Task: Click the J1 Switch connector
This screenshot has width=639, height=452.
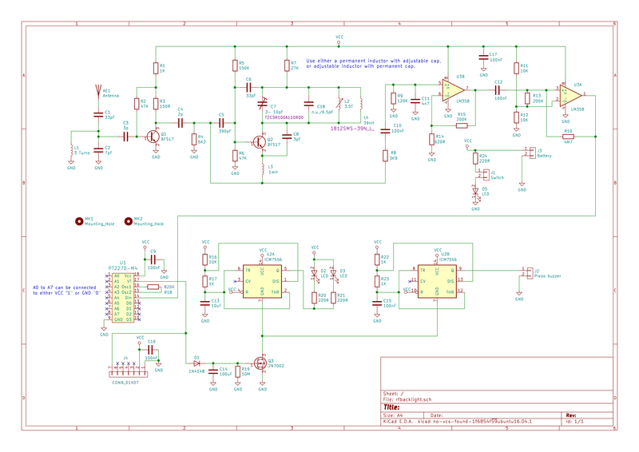Action: pyautogui.click(x=482, y=173)
